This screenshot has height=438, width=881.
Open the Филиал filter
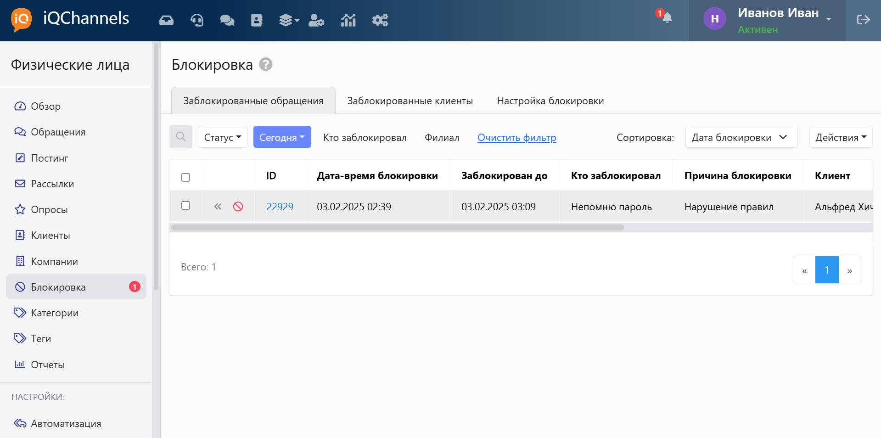coord(442,137)
